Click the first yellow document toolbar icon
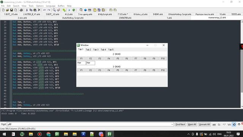Screen dimensions: 243x137 [95, 10]
